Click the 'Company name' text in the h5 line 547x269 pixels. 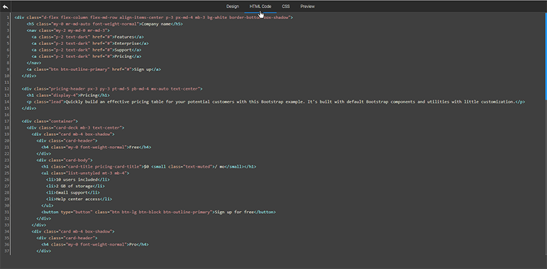pyautogui.click(x=155, y=24)
